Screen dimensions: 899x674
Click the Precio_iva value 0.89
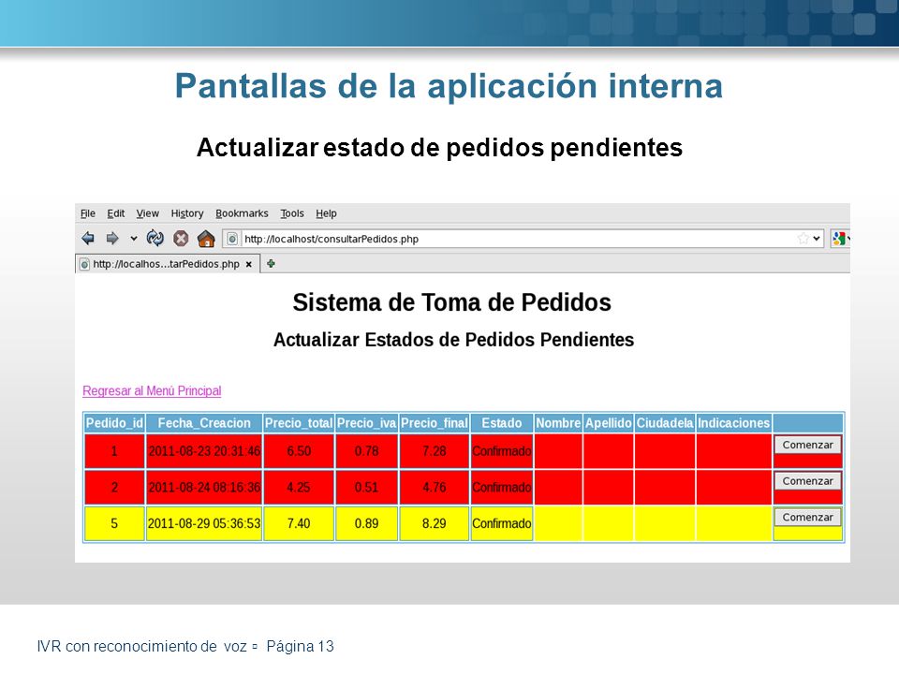tap(366, 523)
